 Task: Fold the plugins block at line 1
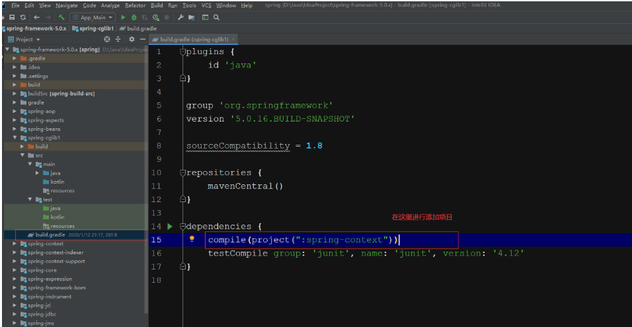[x=182, y=52]
